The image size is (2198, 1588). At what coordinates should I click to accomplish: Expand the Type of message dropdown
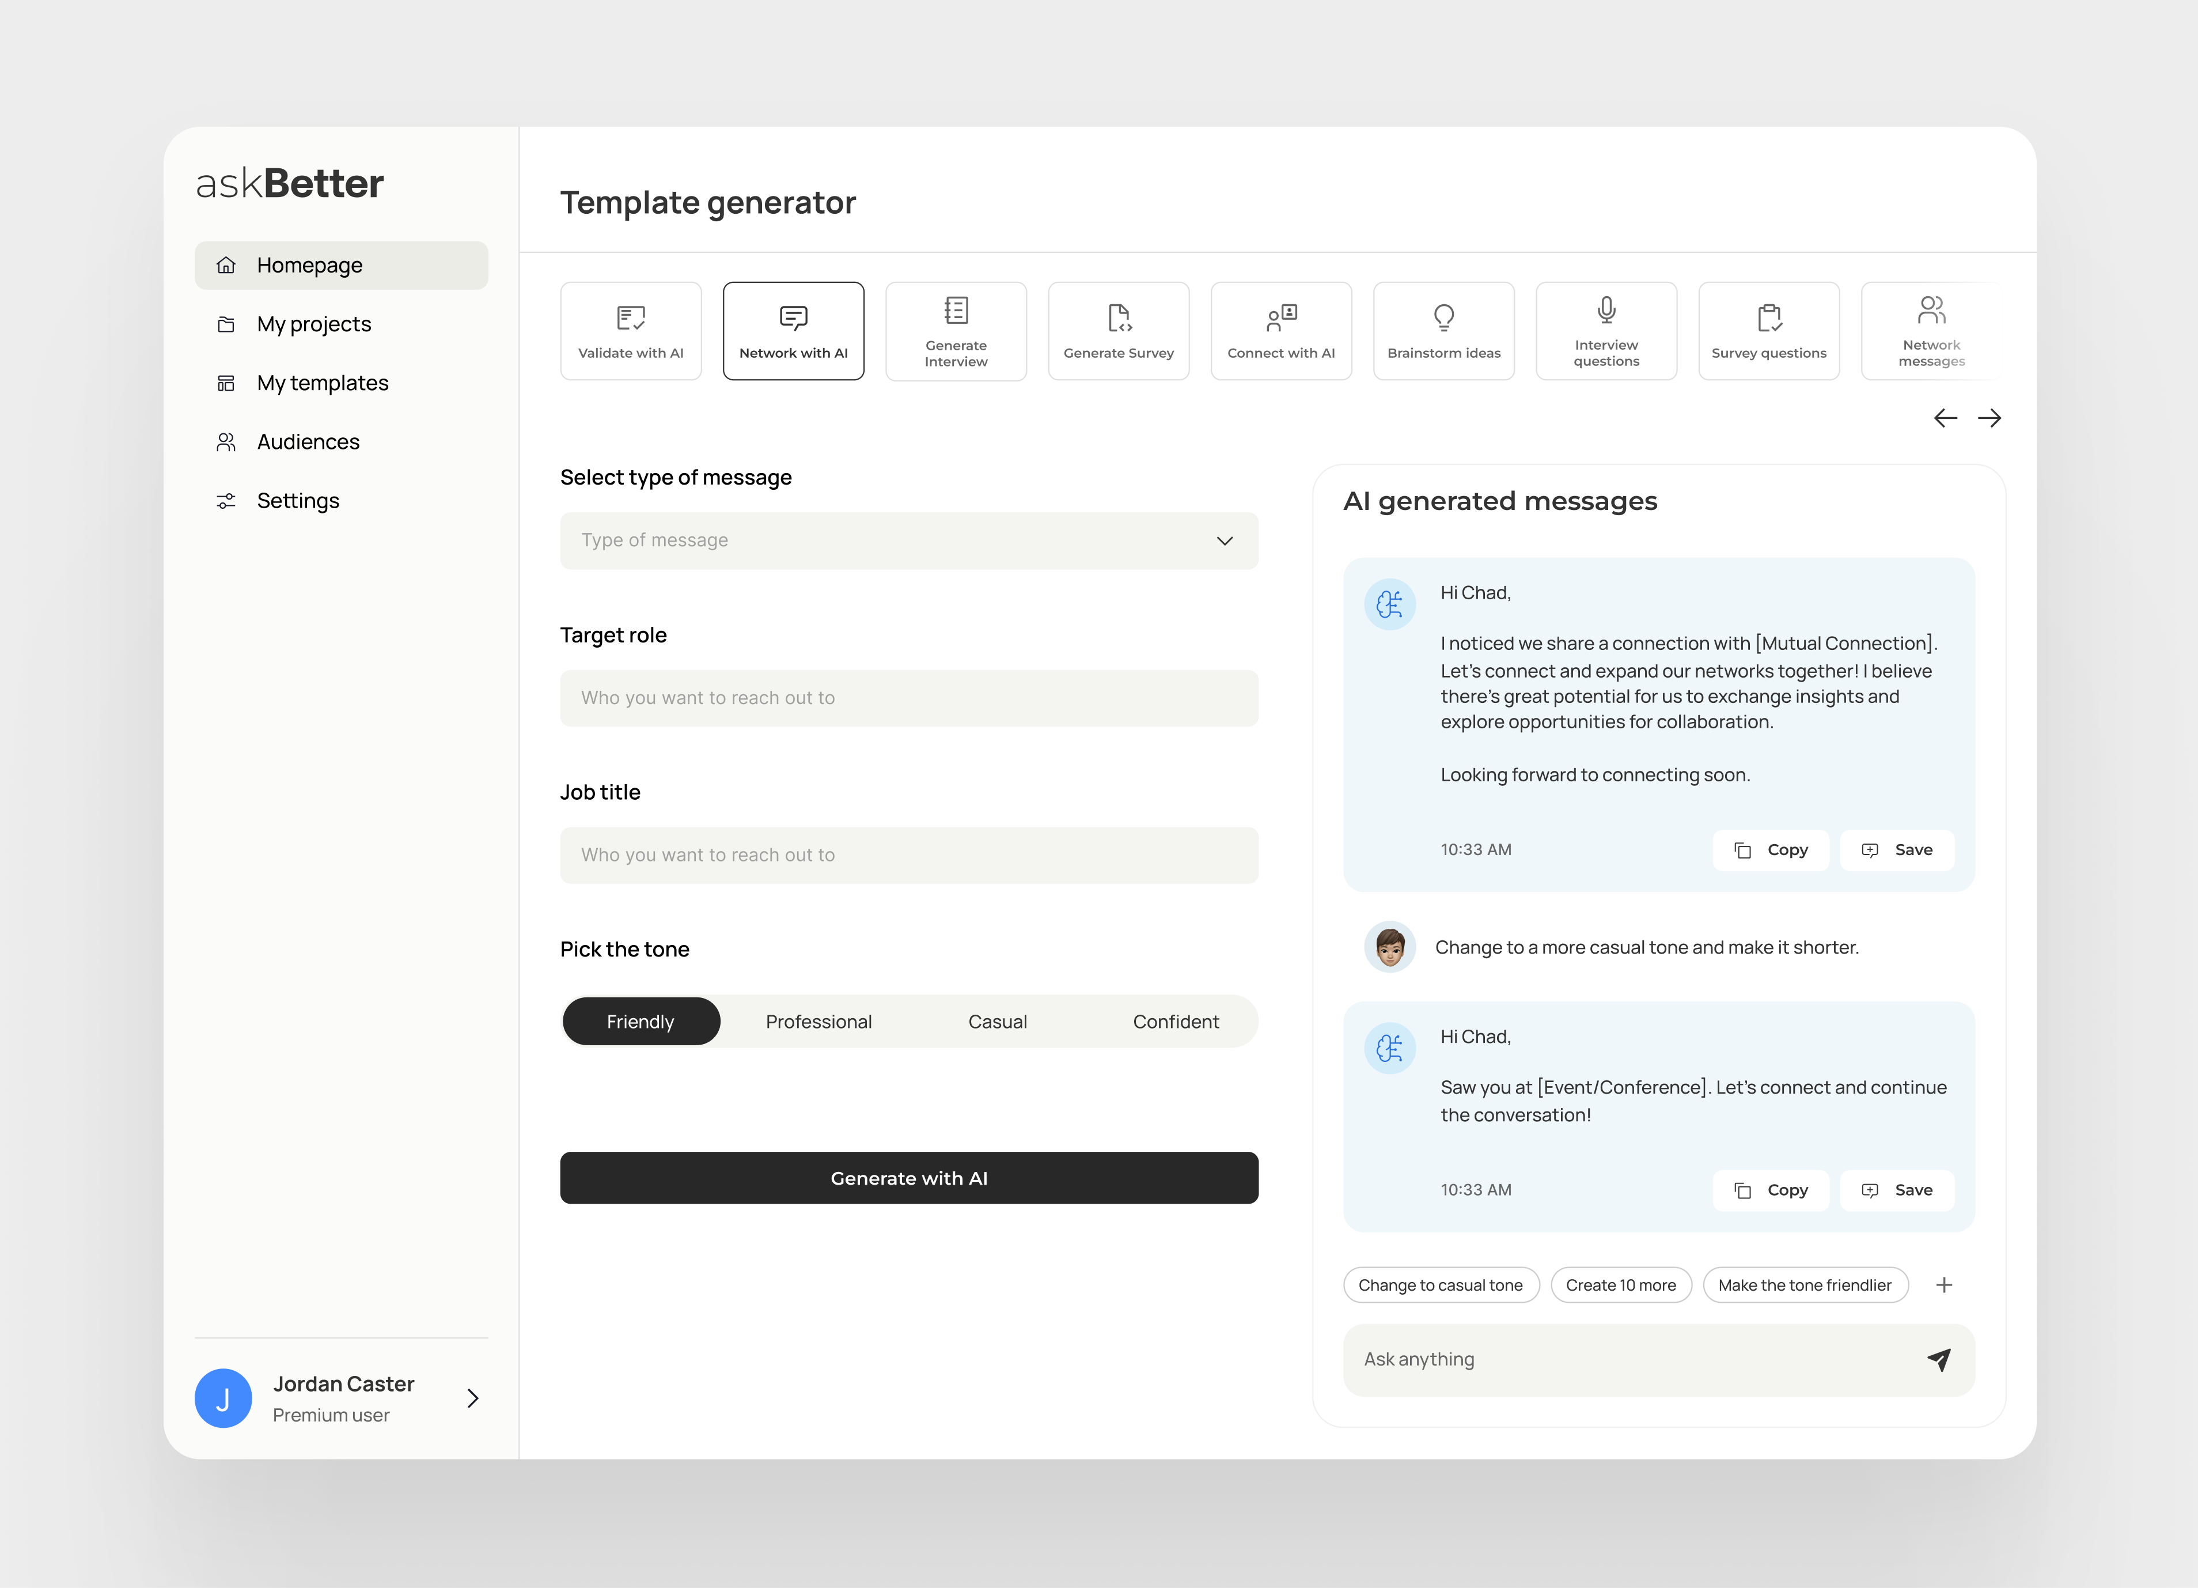click(1224, 540)
